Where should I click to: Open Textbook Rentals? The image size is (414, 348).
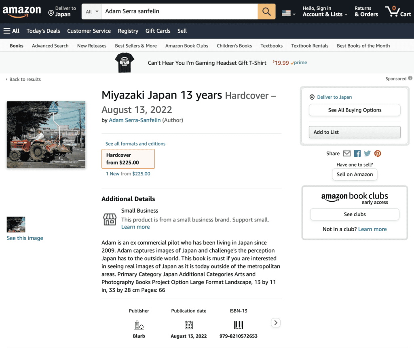(x=310, y=46)
